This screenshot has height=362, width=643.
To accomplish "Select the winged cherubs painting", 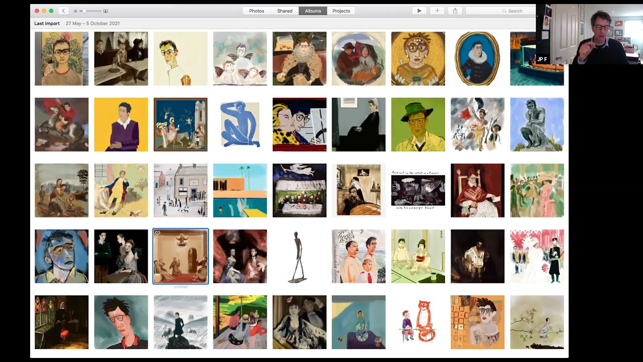I will point(240,59).
